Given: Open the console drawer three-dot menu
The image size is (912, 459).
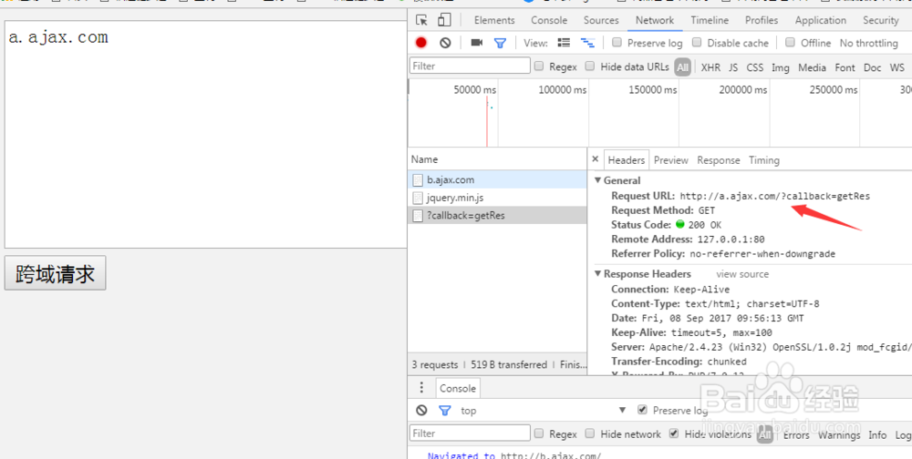Looking at the screenshot, I should [421, 388].
